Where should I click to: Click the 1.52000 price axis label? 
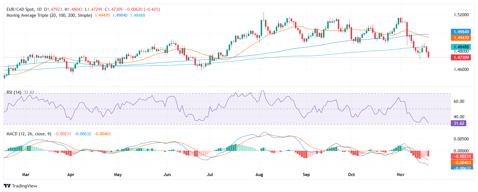461,15
